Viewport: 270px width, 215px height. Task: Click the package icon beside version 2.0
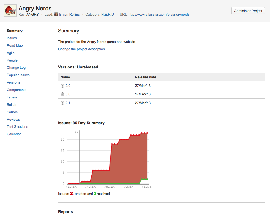coord(62,86)
